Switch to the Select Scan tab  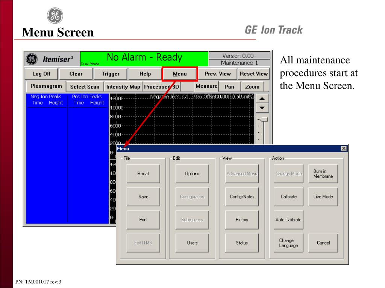(85, 87)
